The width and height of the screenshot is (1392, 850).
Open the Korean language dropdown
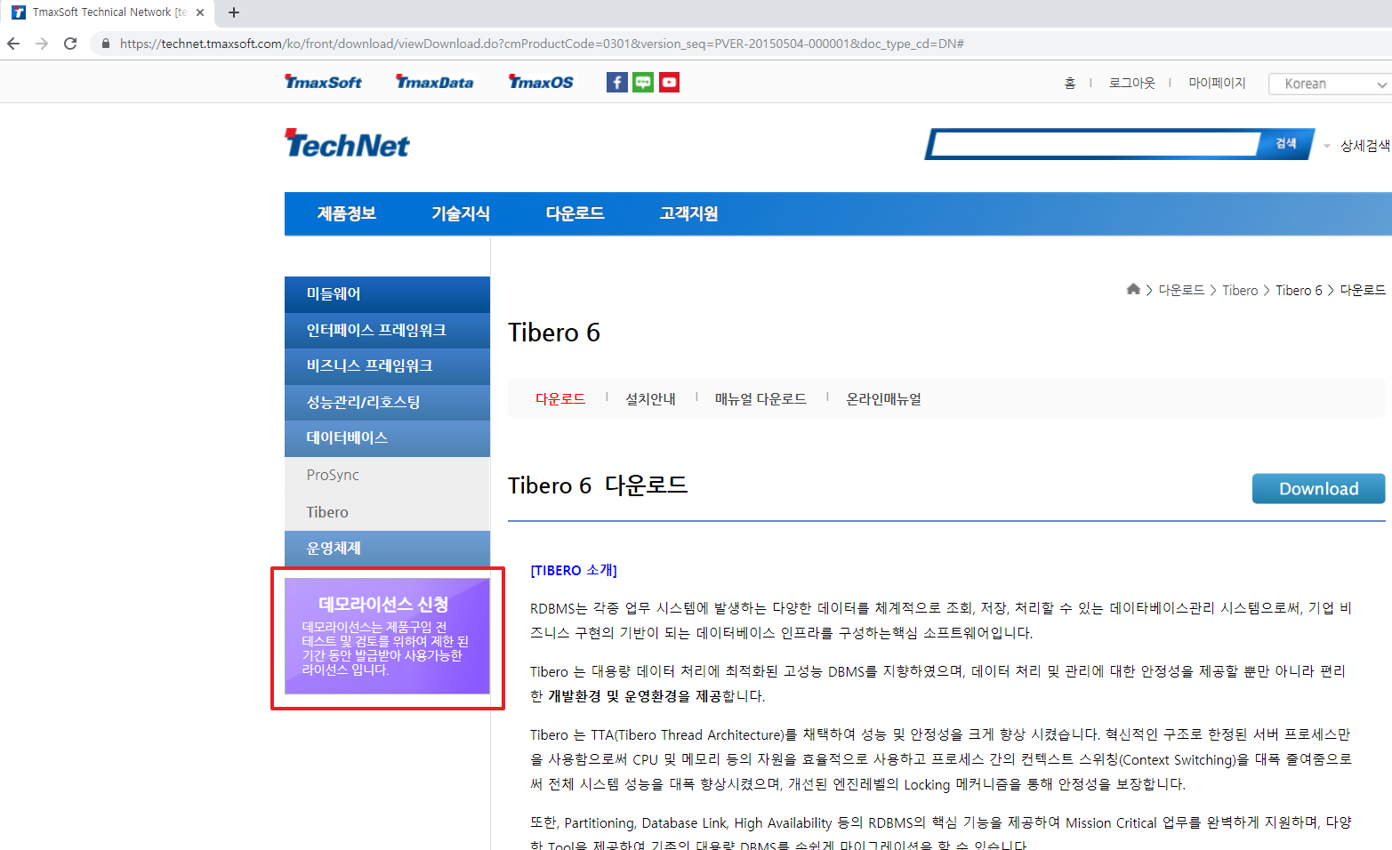pyautogui.click(x=1330, y=84)
